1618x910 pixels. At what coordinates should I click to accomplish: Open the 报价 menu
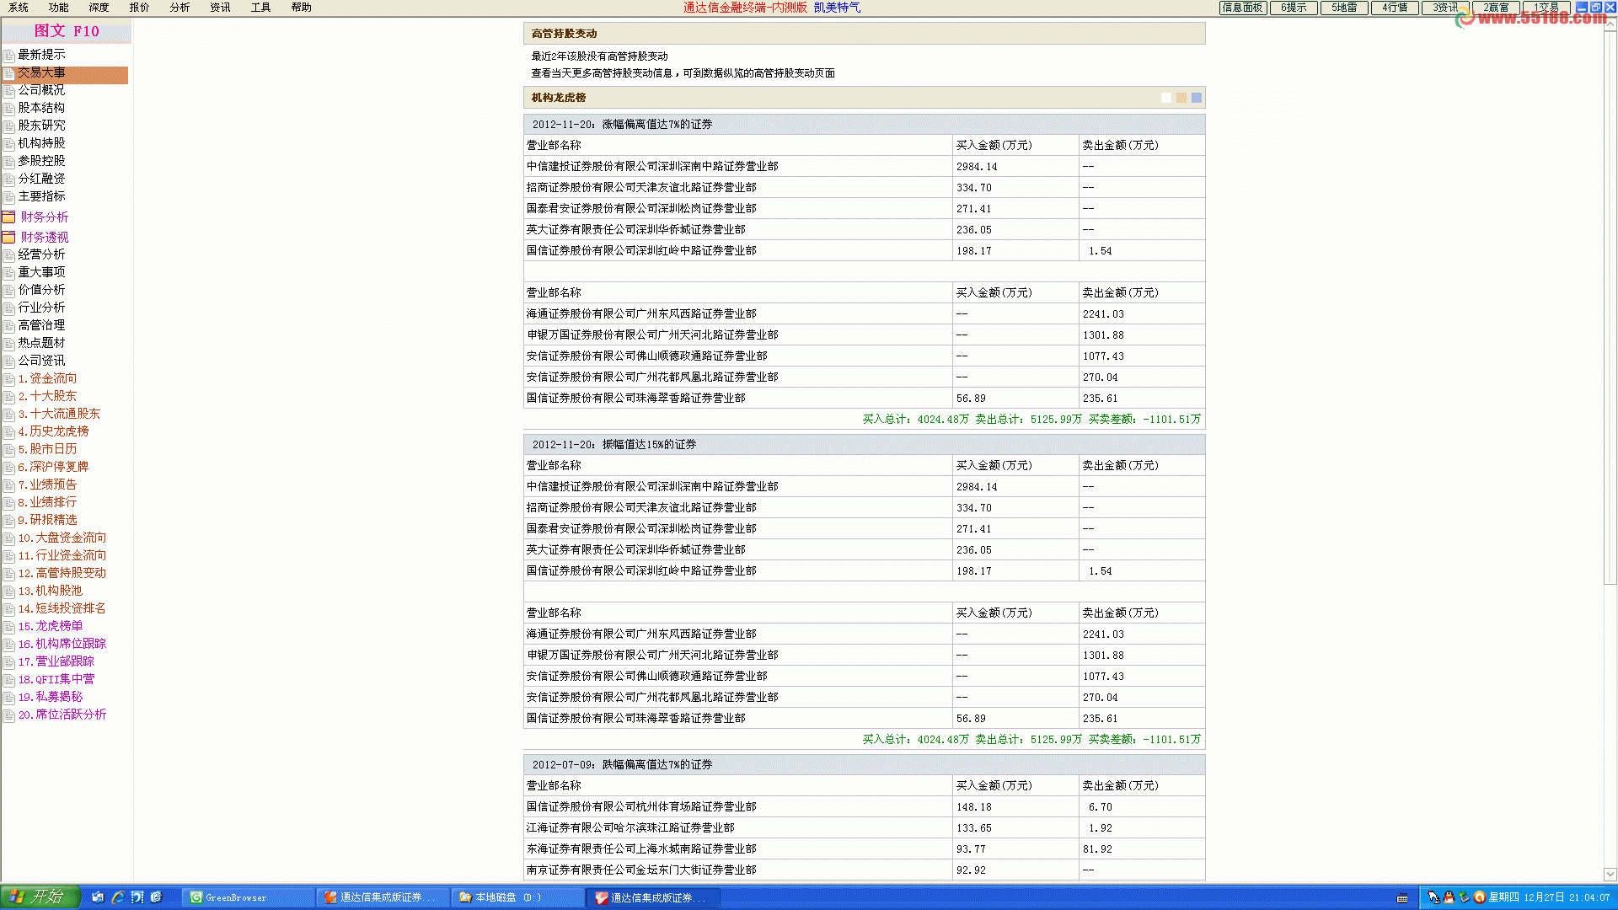[x=139, y=8]
